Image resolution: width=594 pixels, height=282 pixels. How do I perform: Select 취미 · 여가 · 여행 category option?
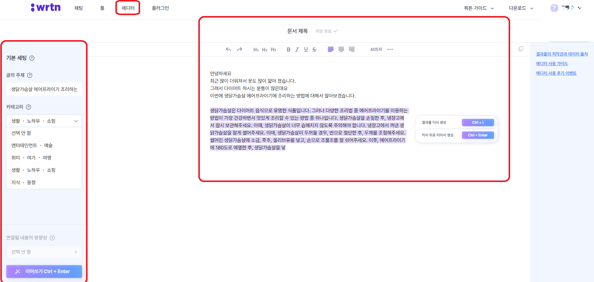44,158
